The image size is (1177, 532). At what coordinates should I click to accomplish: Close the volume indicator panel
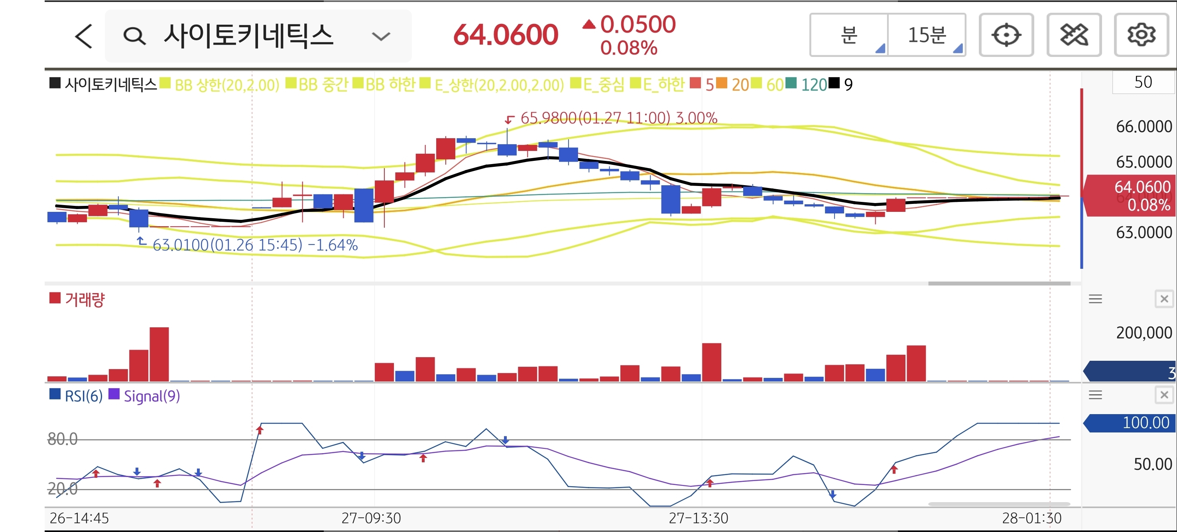point(1164,299)
